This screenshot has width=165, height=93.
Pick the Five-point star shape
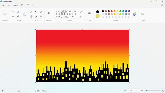tap(56, 17)
